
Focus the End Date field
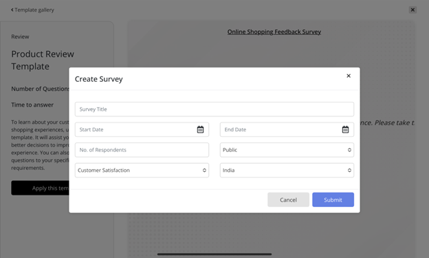[287, 129]
